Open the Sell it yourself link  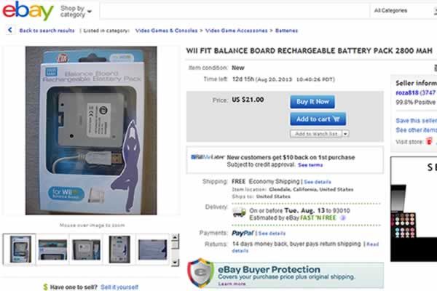click(x=119, y=287)
